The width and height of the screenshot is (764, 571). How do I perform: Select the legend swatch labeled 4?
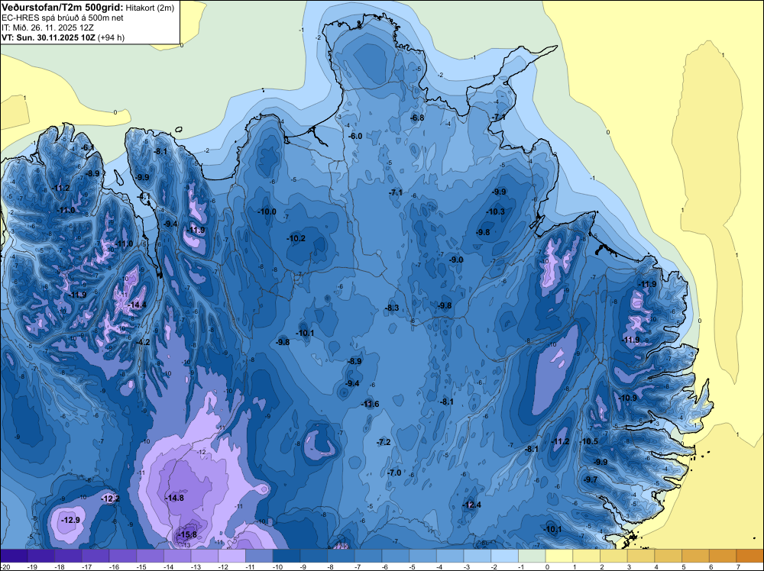click(x=668, y=556)
